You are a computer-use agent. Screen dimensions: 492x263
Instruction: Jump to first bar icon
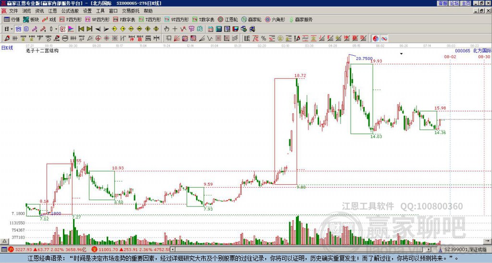pyautogui.click(x=81, y=29)
